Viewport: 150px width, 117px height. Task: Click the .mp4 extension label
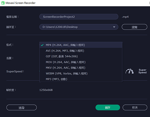point(125,17)
